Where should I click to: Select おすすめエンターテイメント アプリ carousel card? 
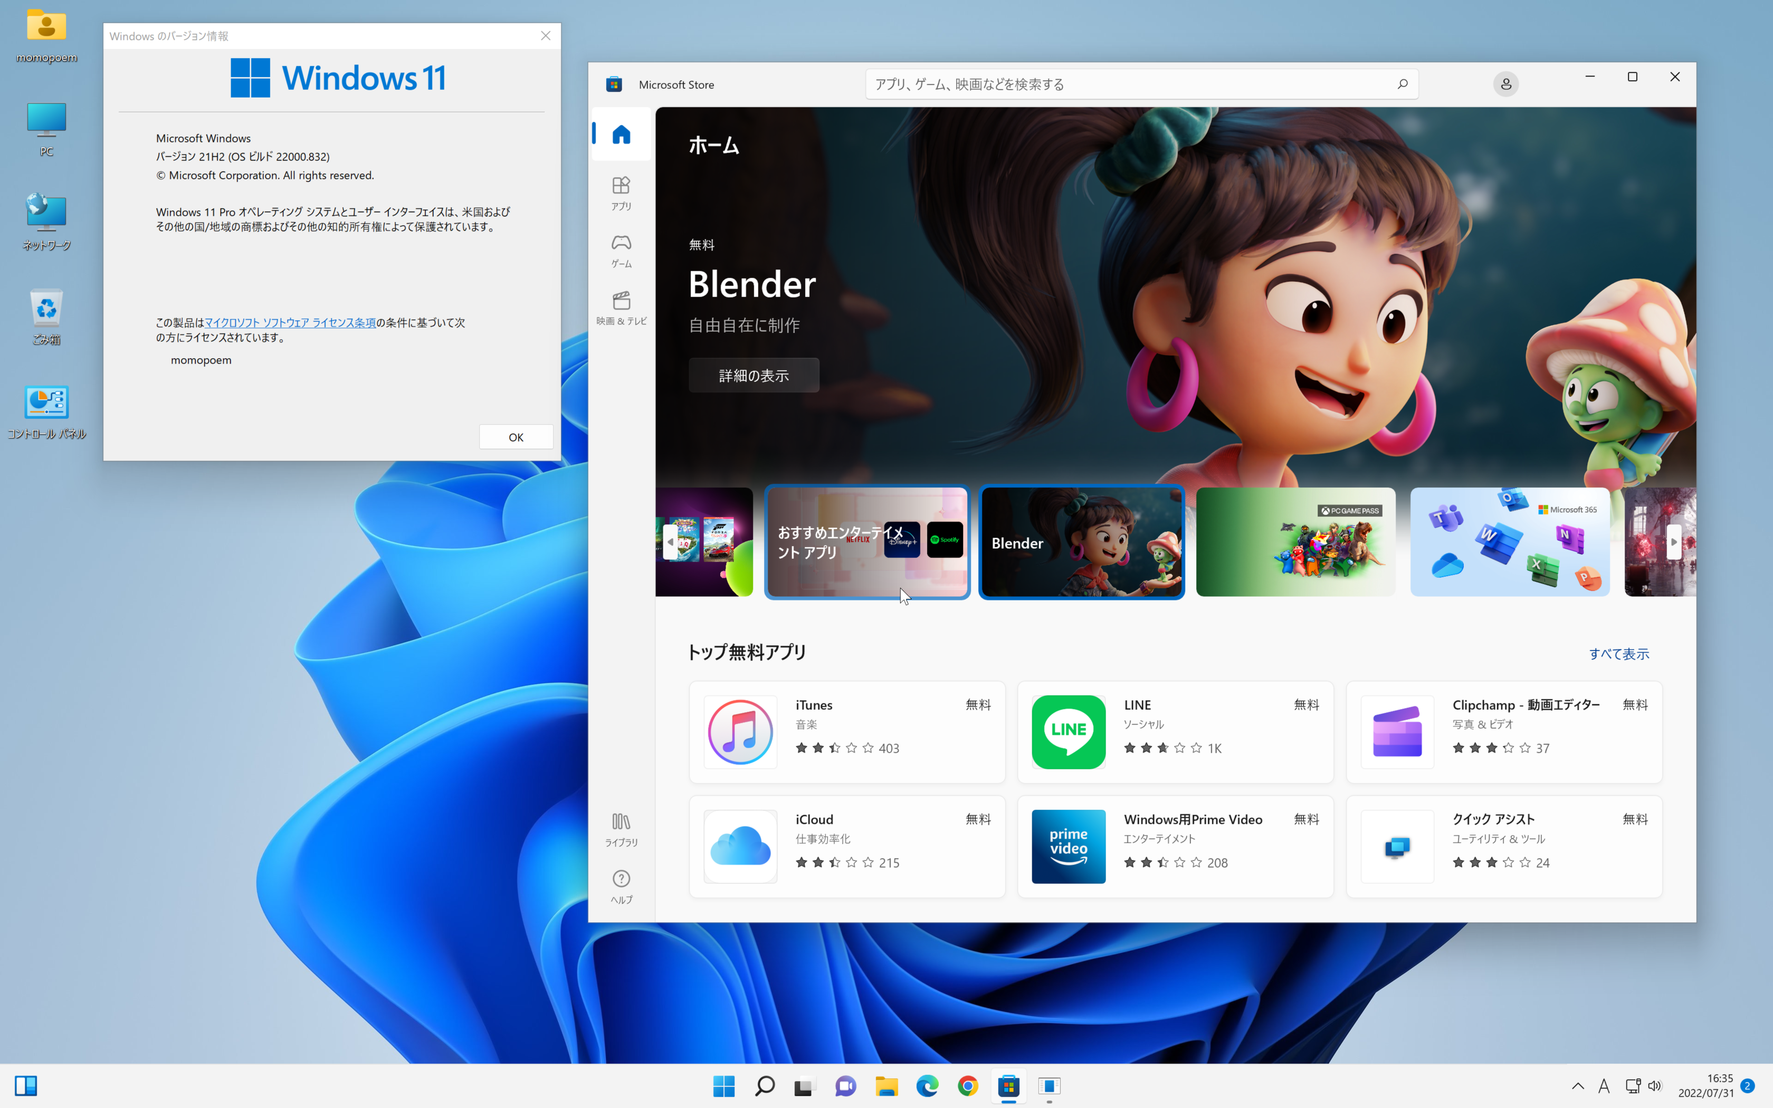click(867, 542)
